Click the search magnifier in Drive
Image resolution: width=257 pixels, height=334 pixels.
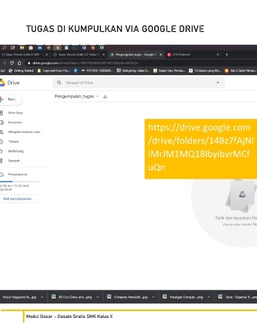(59, 83)
